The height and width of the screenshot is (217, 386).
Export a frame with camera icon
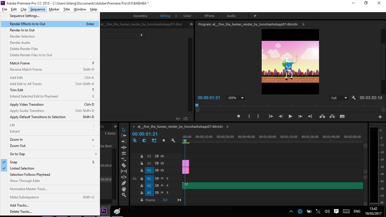pyautogui.click(x=342, y=116)
